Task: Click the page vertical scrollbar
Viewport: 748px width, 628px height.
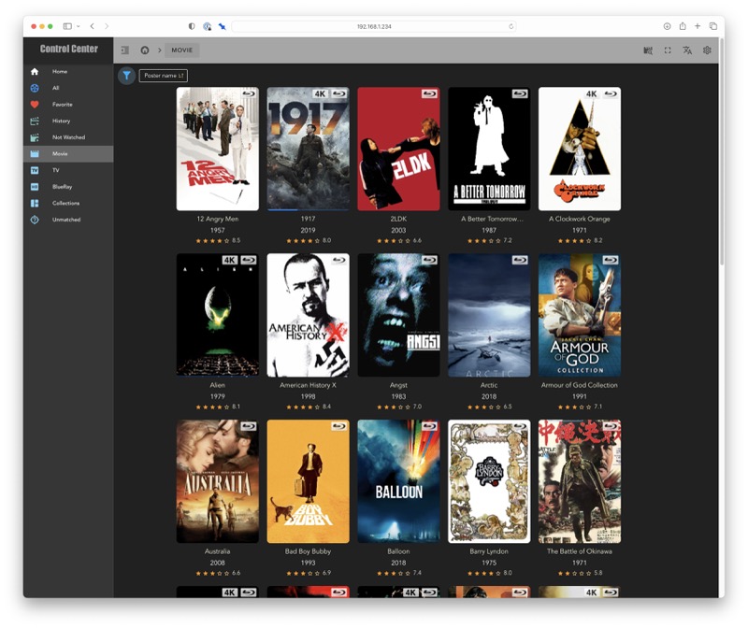Action: coord(721,152)
